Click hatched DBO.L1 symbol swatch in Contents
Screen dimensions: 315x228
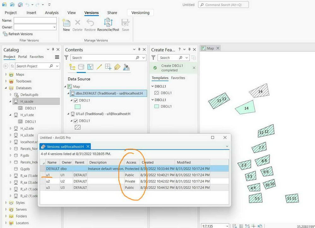click(x=78, y=127)
